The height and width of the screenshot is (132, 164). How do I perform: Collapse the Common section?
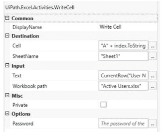7,18
